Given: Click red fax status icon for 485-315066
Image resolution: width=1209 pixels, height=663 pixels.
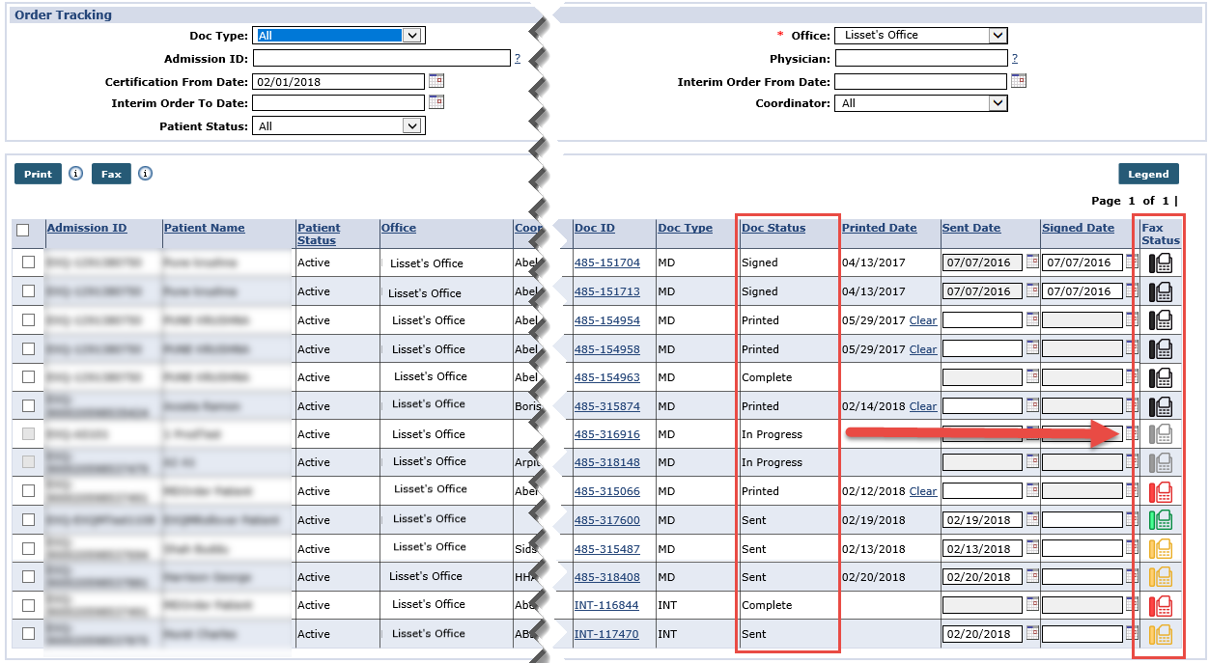Looking at the screenshot, I should click(1160, 491).
